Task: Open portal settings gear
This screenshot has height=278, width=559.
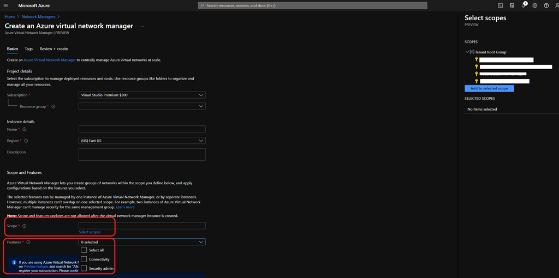Action: click(535, 5)
